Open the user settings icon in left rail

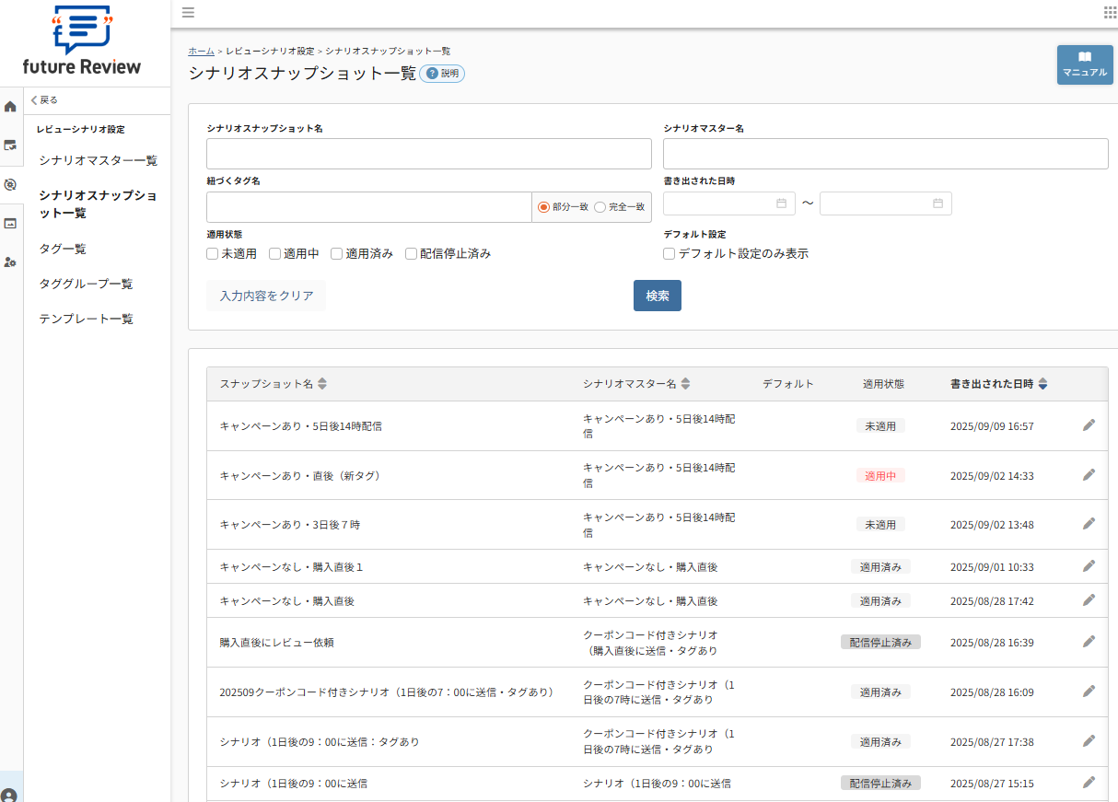click(x=11, y=262)
